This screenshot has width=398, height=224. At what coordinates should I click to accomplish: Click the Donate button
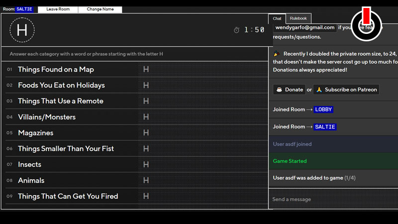289,90
